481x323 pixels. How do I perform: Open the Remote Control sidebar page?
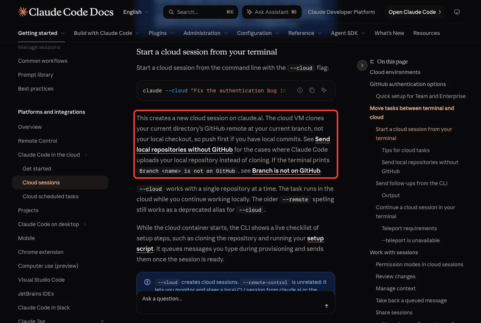click(x=38, y=141)
